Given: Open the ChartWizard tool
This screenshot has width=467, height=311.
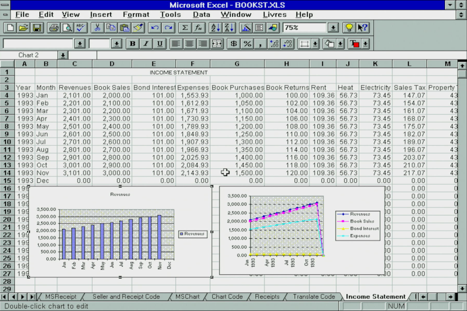Looking at the screenshot, I should point(246,27).
